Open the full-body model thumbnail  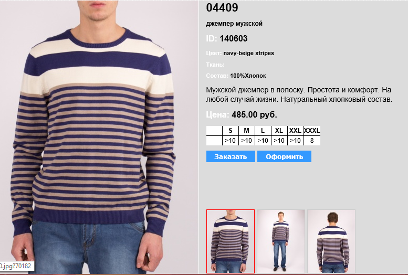(281, 241)
